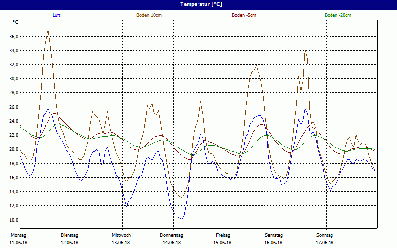Click the '24,0' y-axis value

(x=14, y=121)
